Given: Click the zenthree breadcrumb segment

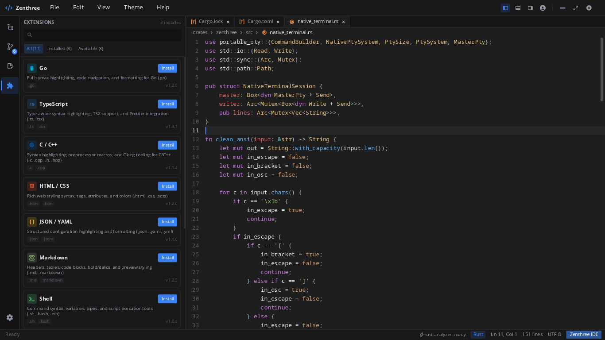Looking at the screenshot, I should tap(226, 32).
